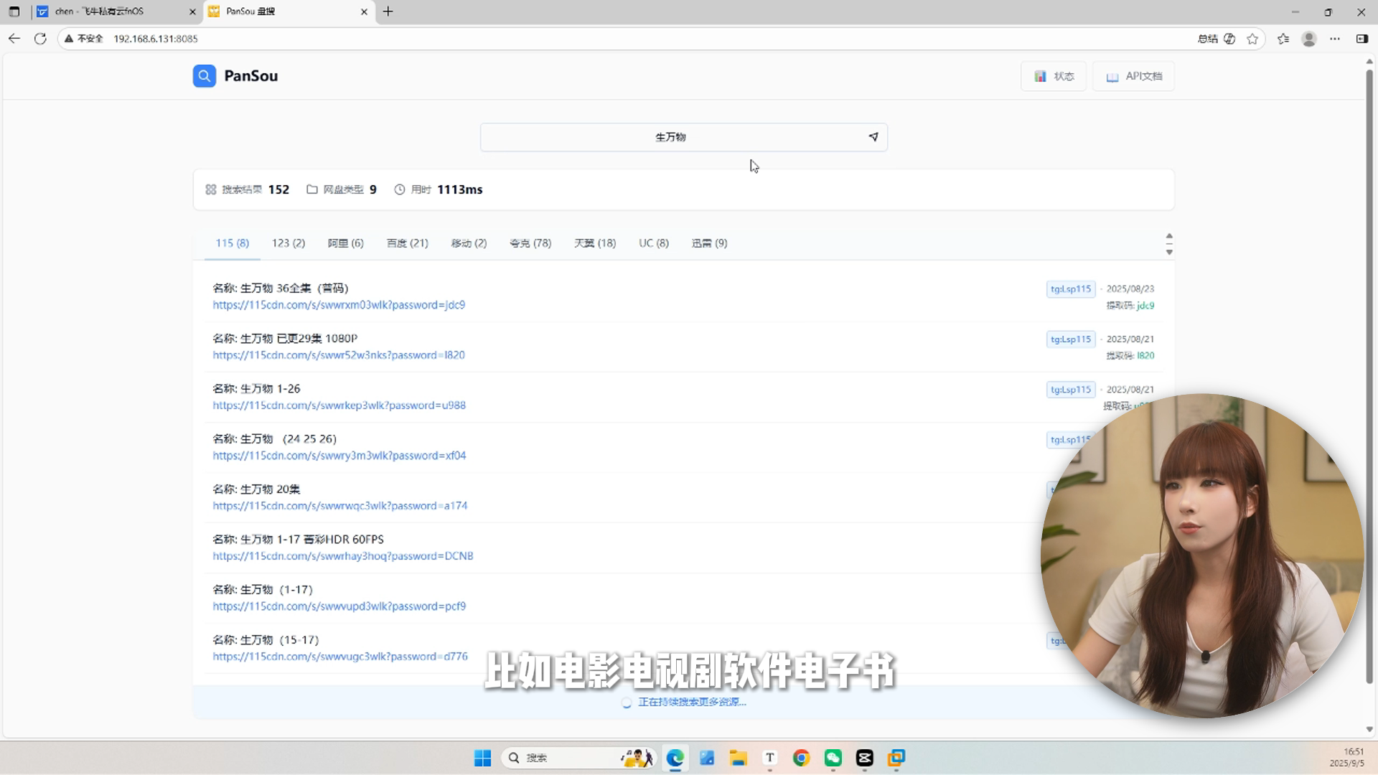
Task: Click the PanSou magnifier logo icon
Action: 204,76
